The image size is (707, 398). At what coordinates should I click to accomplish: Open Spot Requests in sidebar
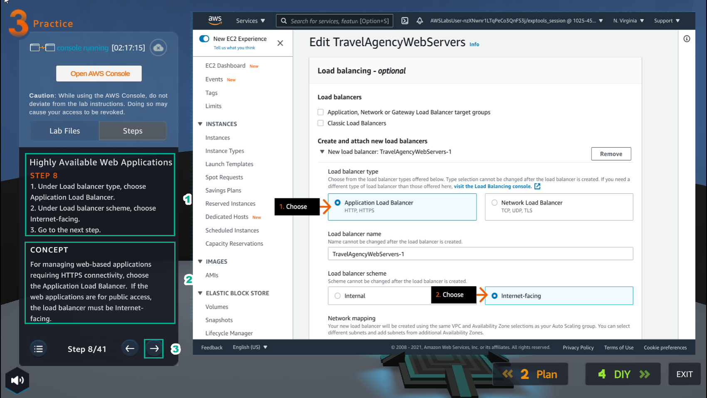tap(224, 177)
